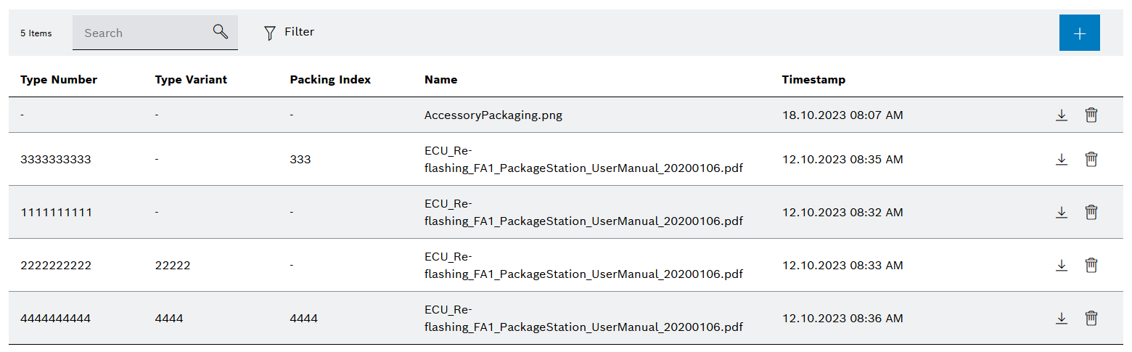Viewport: 1132px width, 352px height.
Task: Open the Filter options
Action: pyautogui.click(x=289, y=32)
